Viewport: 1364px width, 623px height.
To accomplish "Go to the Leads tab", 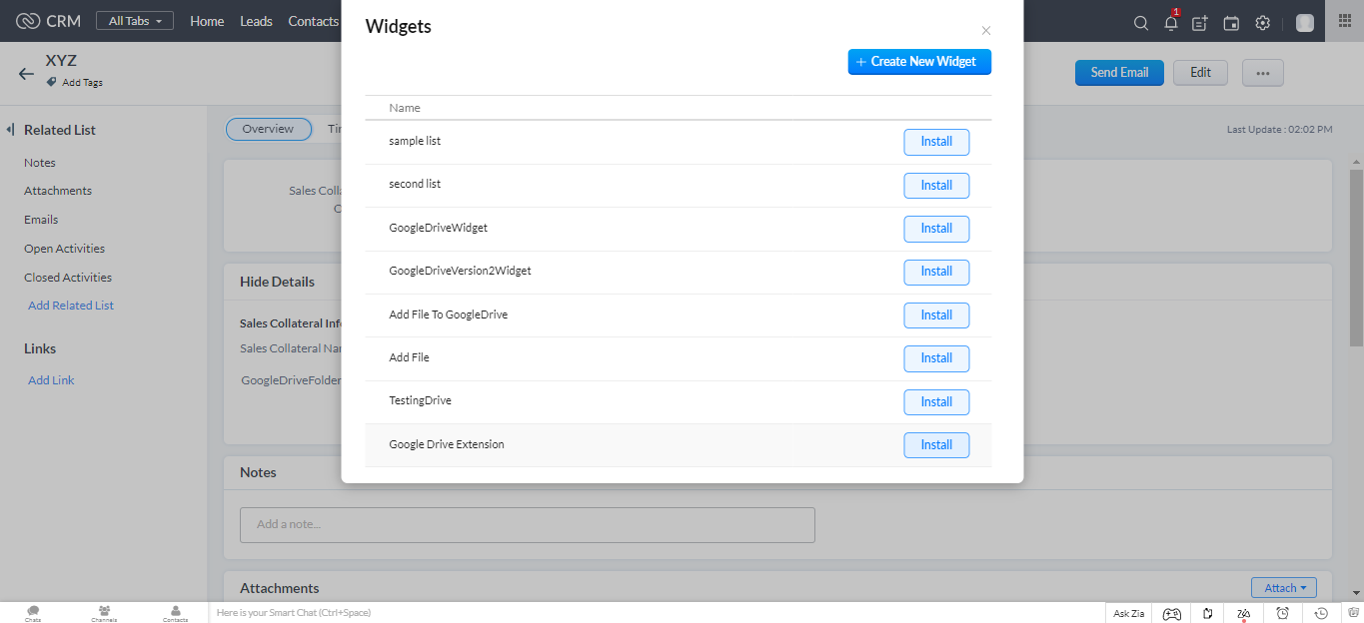I will pyautogui.click(x=256, y=21).
